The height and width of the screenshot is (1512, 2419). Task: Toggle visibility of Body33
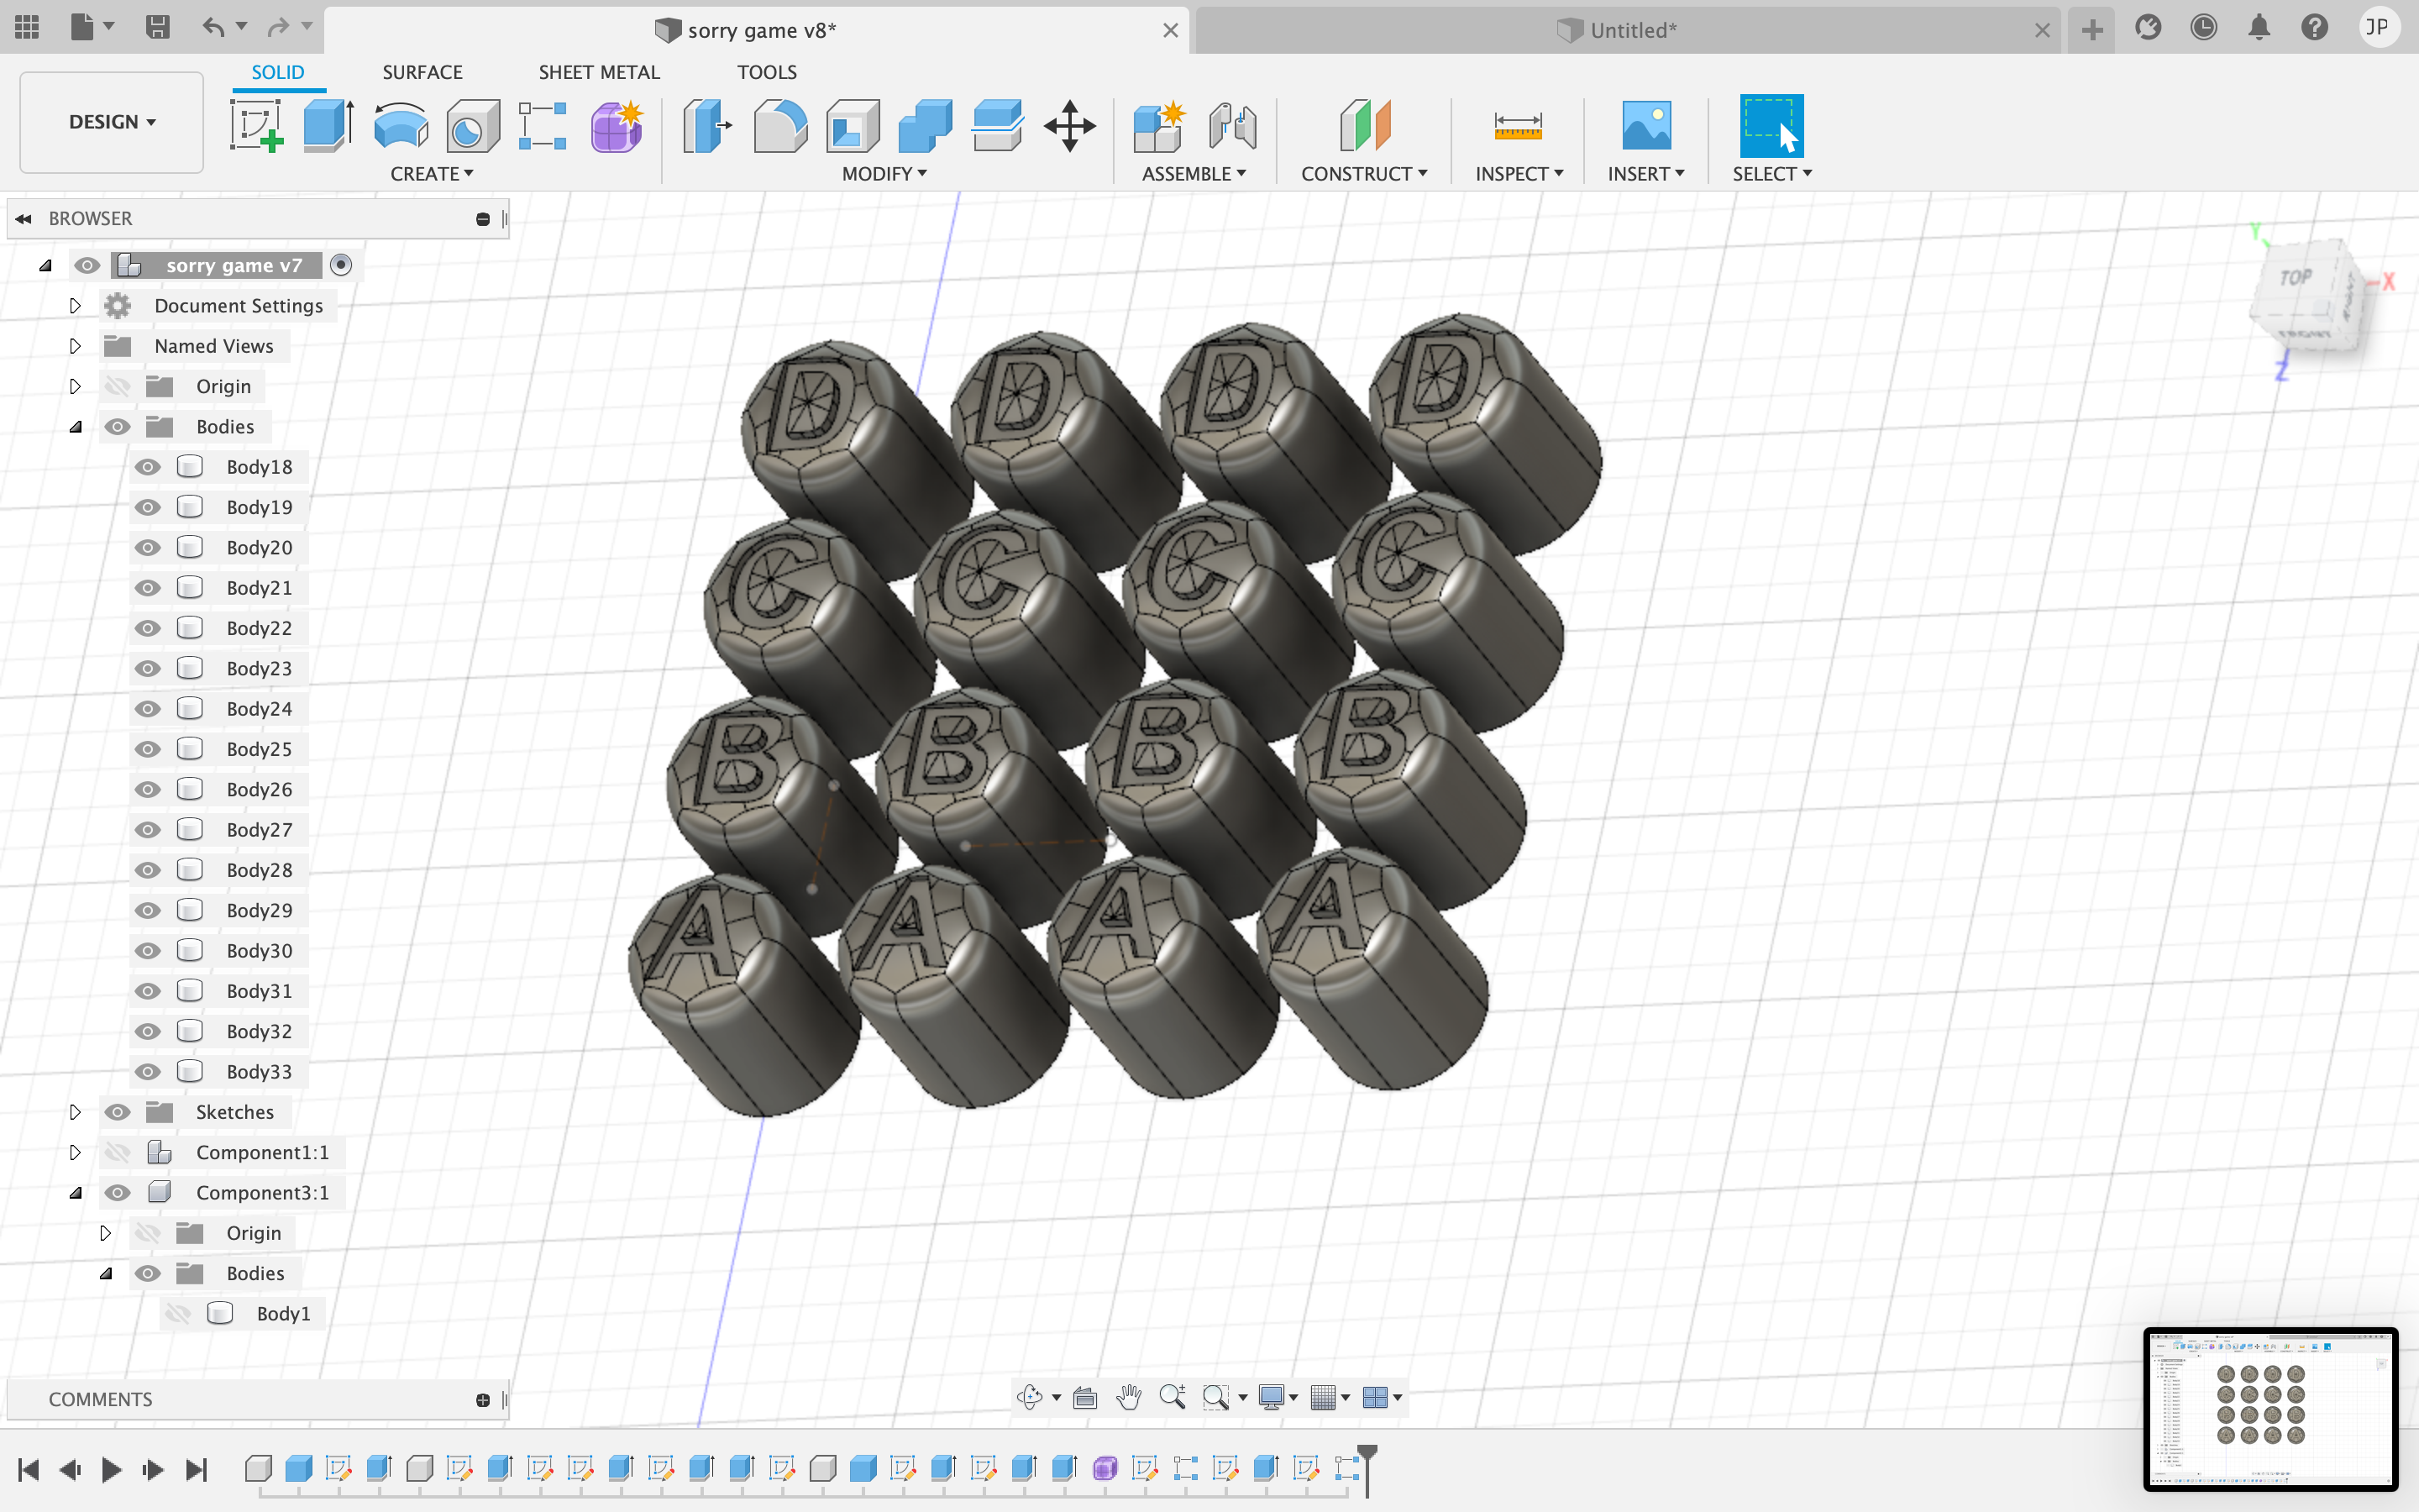pos(148,1071)
